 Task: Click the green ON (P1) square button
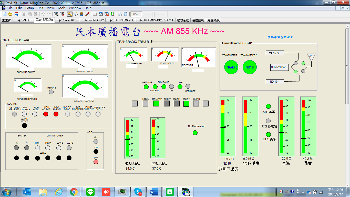[x=186, y=103]
